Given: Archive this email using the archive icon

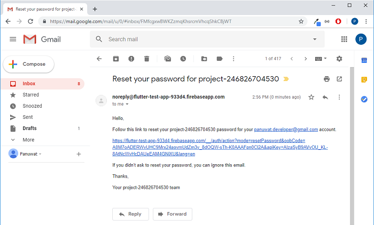Looking at the screenshot, I should [116, 59].
